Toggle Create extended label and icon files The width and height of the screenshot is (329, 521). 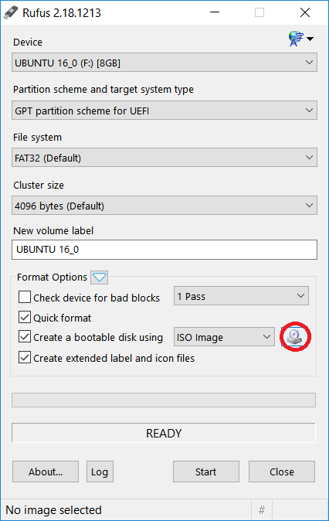point(25,357)
